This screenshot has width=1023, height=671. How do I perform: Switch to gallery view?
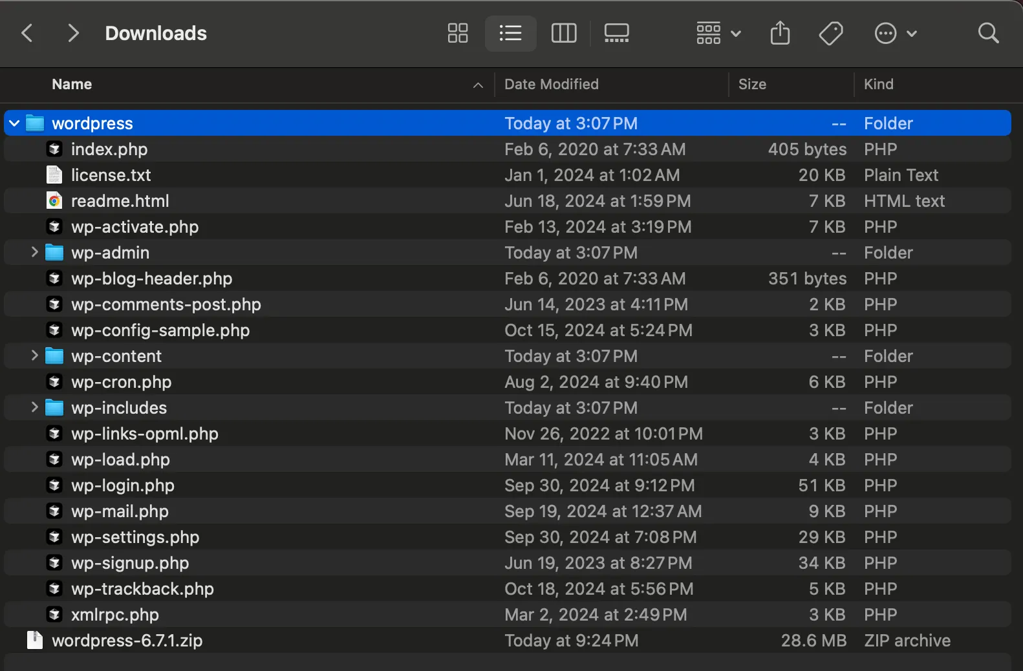click(616, 33)
